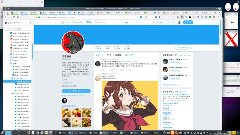Open a new tab with plus button
Image resolution: width=240 pixels, height=135 pixels.
click(x=215, y=12)
